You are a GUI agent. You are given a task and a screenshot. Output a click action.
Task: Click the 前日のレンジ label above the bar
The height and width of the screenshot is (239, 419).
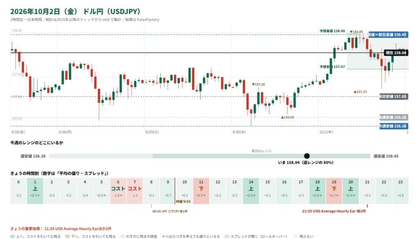(261, 151)
